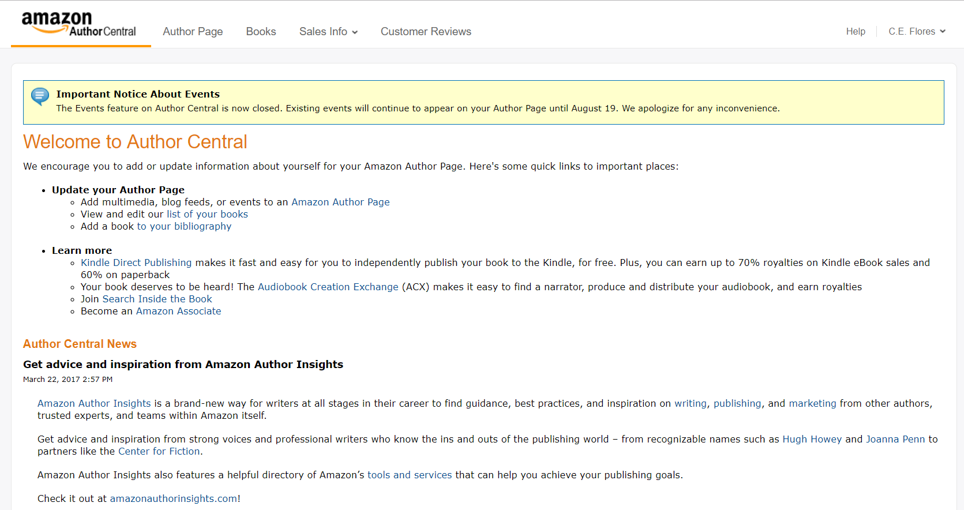Viewport: 964px width, 510px height.
Task: Open the Kindle Direct Publishing link
Action: click(x=136, y=262)
